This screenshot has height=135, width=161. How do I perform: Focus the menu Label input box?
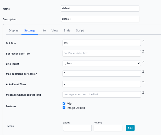[77, 128]
